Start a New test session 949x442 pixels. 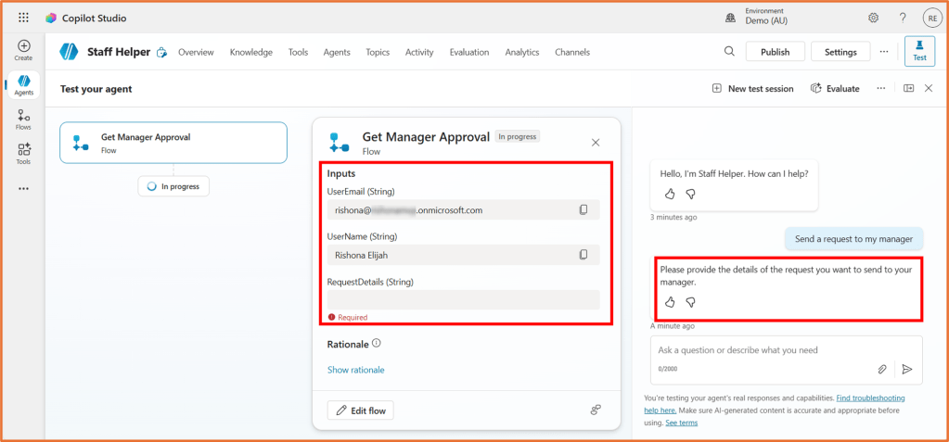tap(752, 88)
